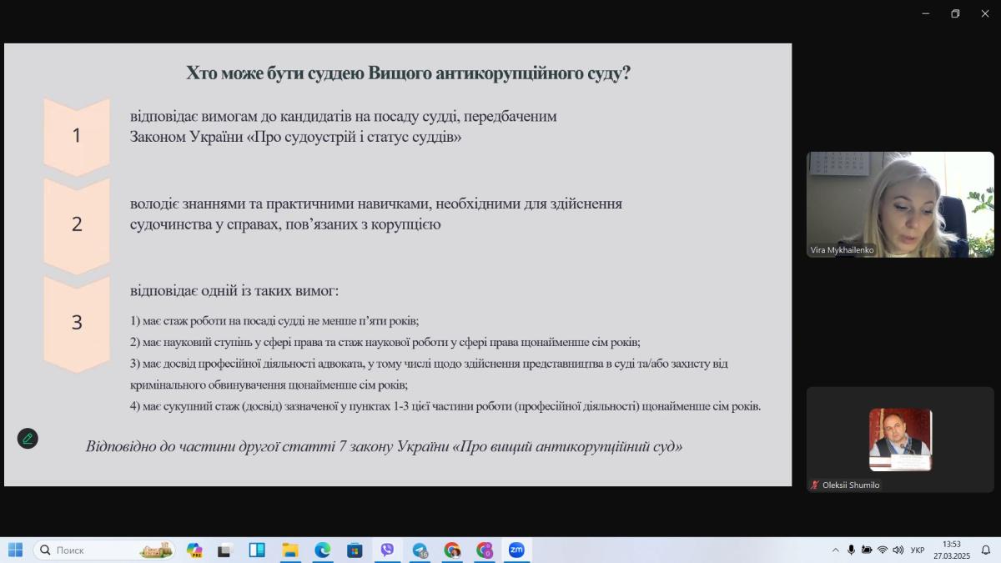Open Viber from the taskbar
The height and width of the screenshot is (563, 1001).
click(387, 550)
